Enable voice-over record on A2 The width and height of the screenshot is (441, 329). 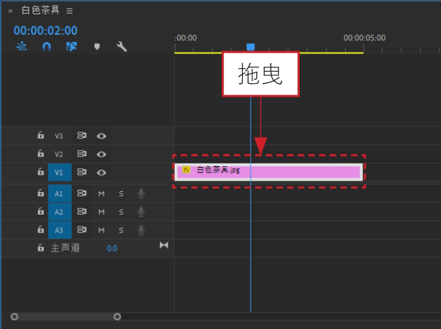[x=141, y=212]
